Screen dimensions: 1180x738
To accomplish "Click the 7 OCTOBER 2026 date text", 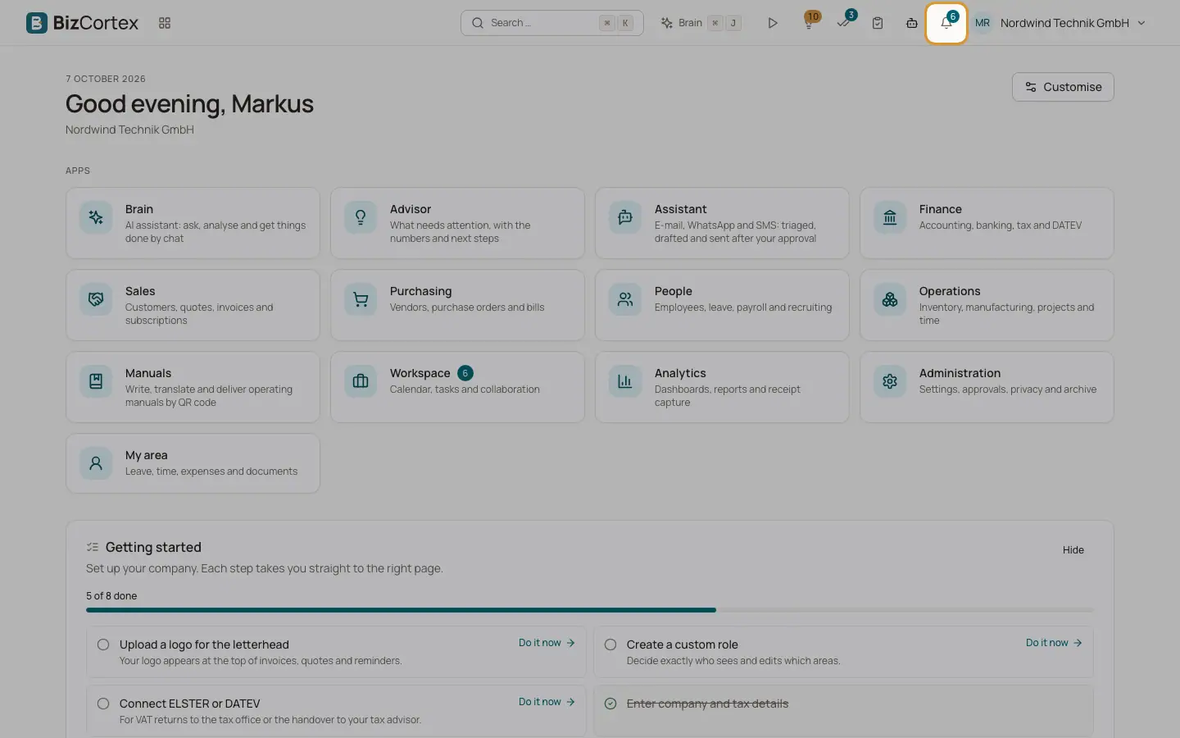I will [x=106, y=79].
